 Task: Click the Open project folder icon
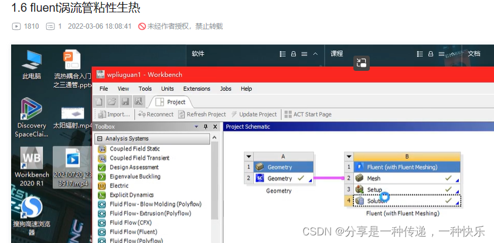pos(112,102)
